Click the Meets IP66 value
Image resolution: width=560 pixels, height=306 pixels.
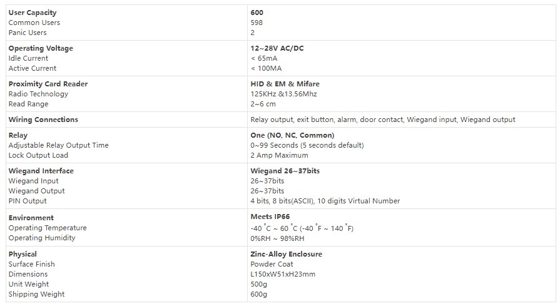(x=270, y=217)
